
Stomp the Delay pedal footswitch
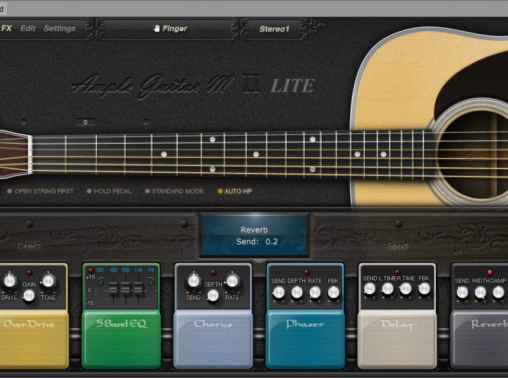click(397, 340)
